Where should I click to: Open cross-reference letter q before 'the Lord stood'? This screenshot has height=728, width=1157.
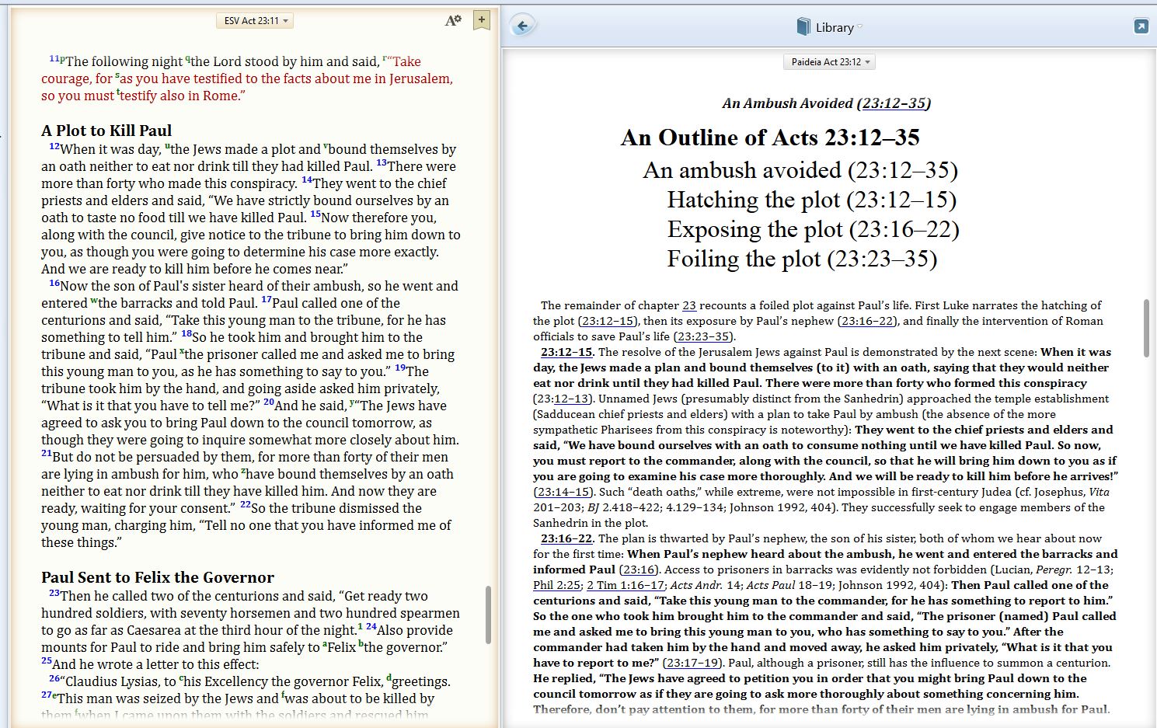tap(187, 59)
